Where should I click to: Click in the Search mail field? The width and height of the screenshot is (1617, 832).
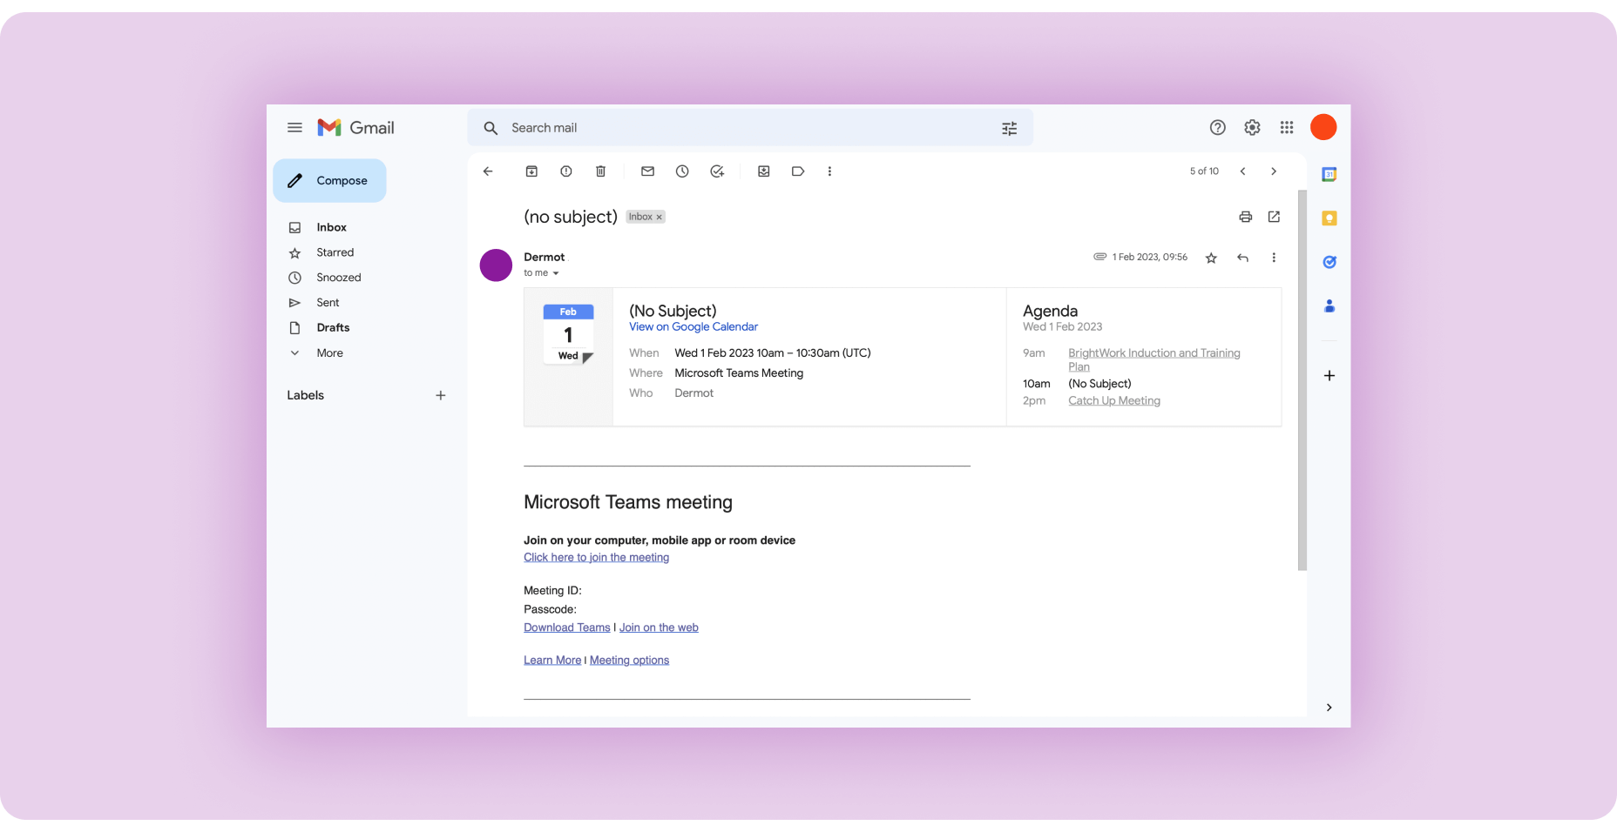[749, 128]
